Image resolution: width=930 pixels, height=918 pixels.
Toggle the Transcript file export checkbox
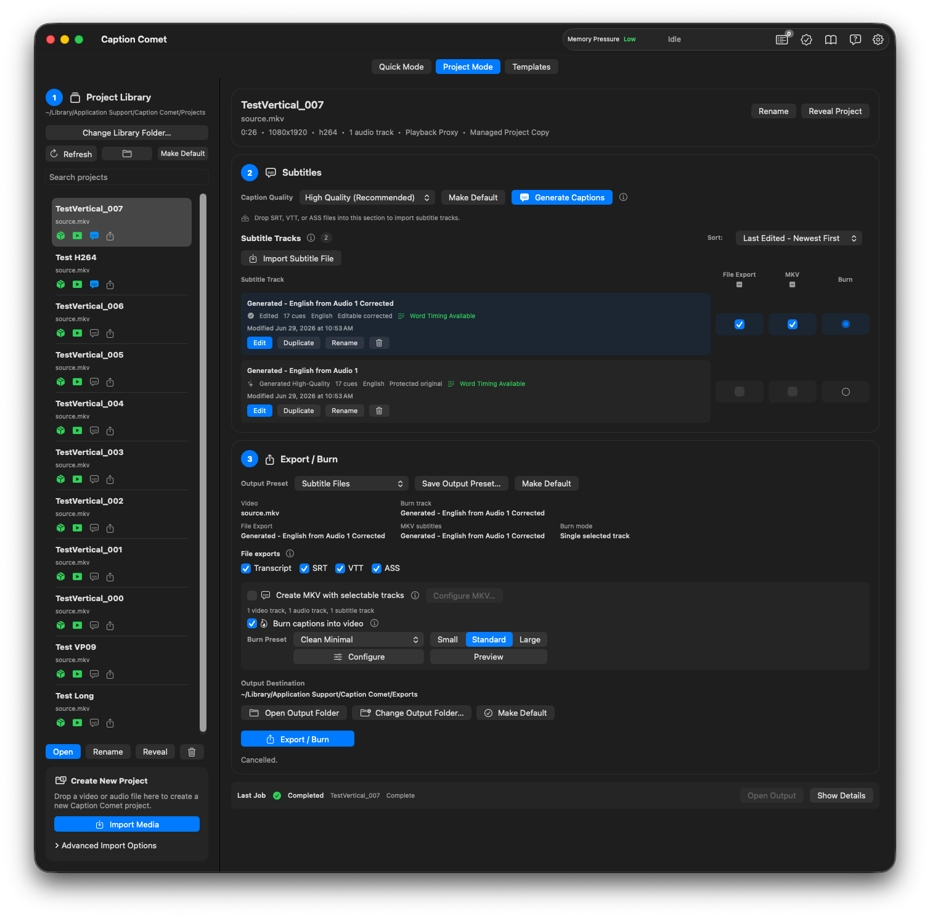pyautogui.click(x=246, y=568)
